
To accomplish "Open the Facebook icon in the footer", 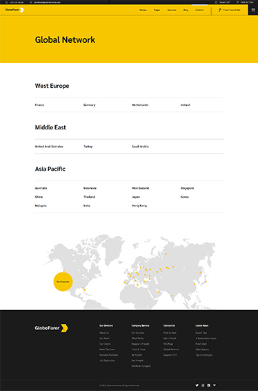I will click(x=208, y=385).
